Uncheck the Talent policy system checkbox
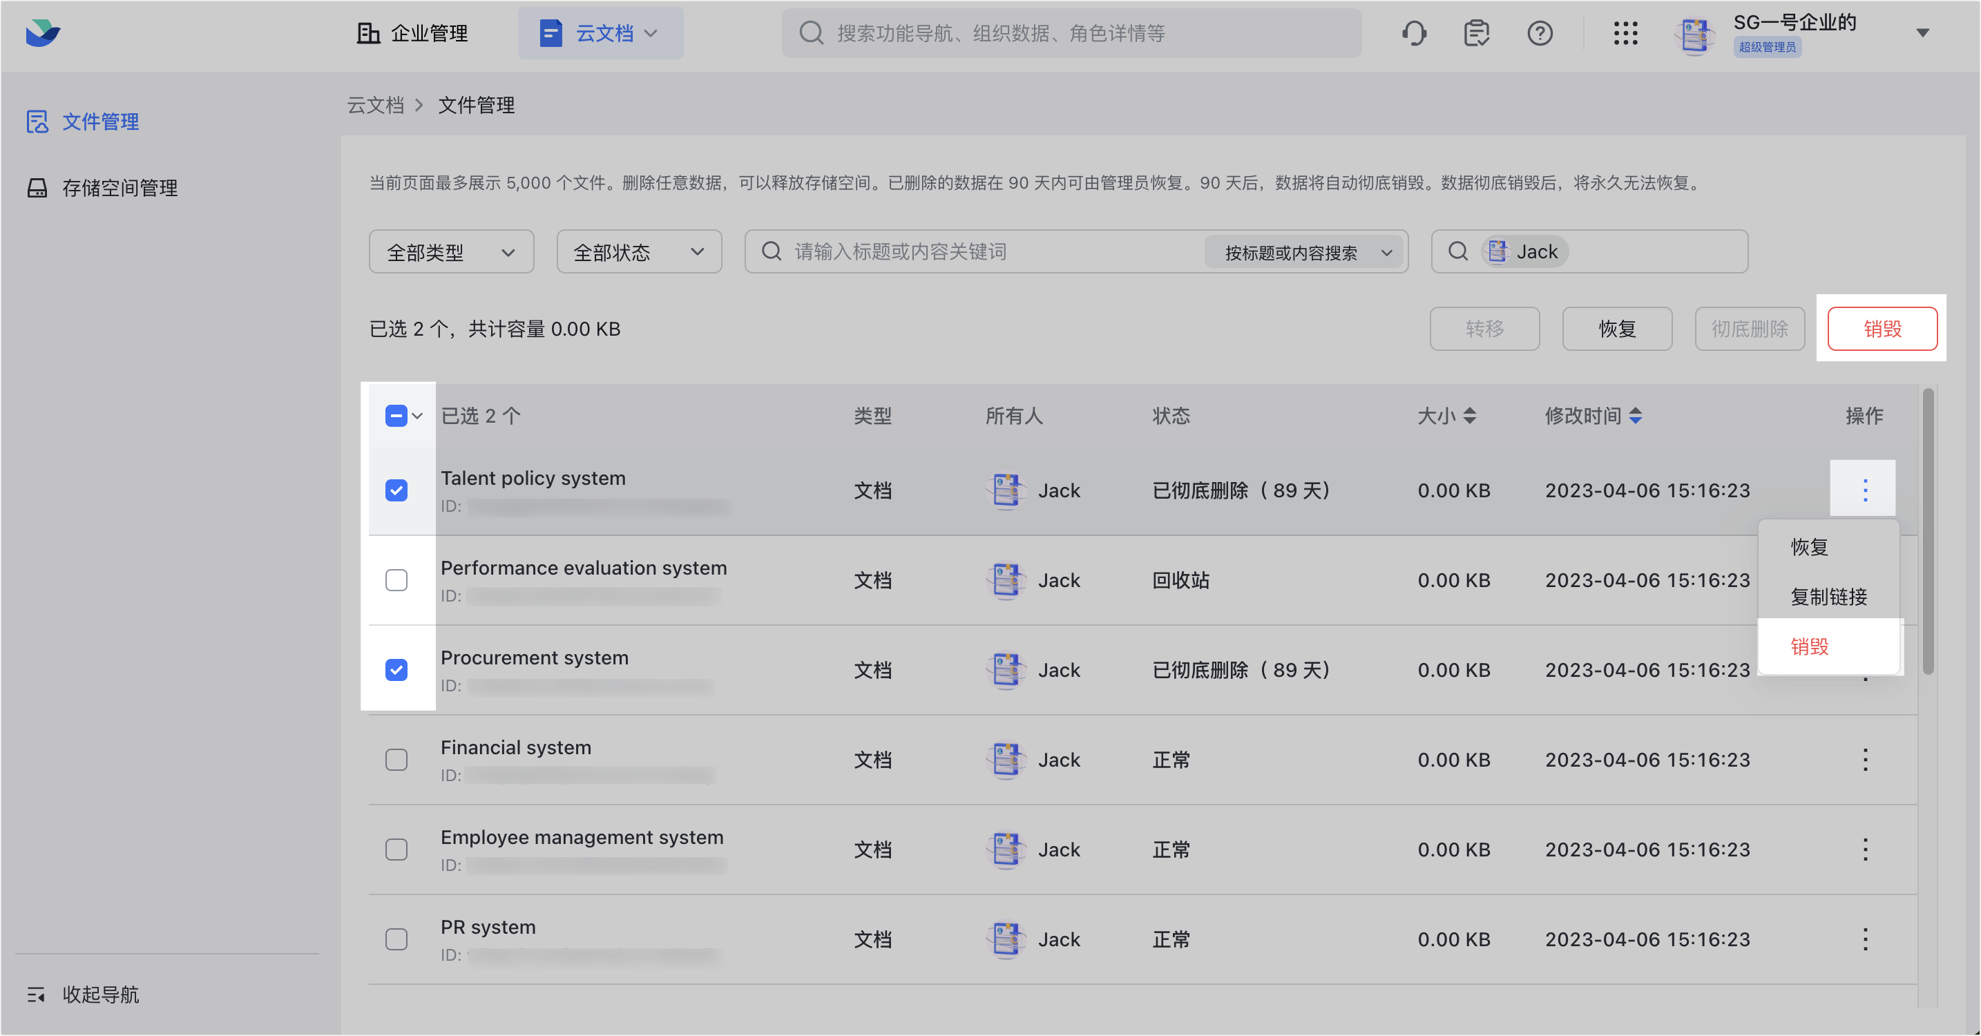Screen dimensions: 1981x1036 [396, 490]
